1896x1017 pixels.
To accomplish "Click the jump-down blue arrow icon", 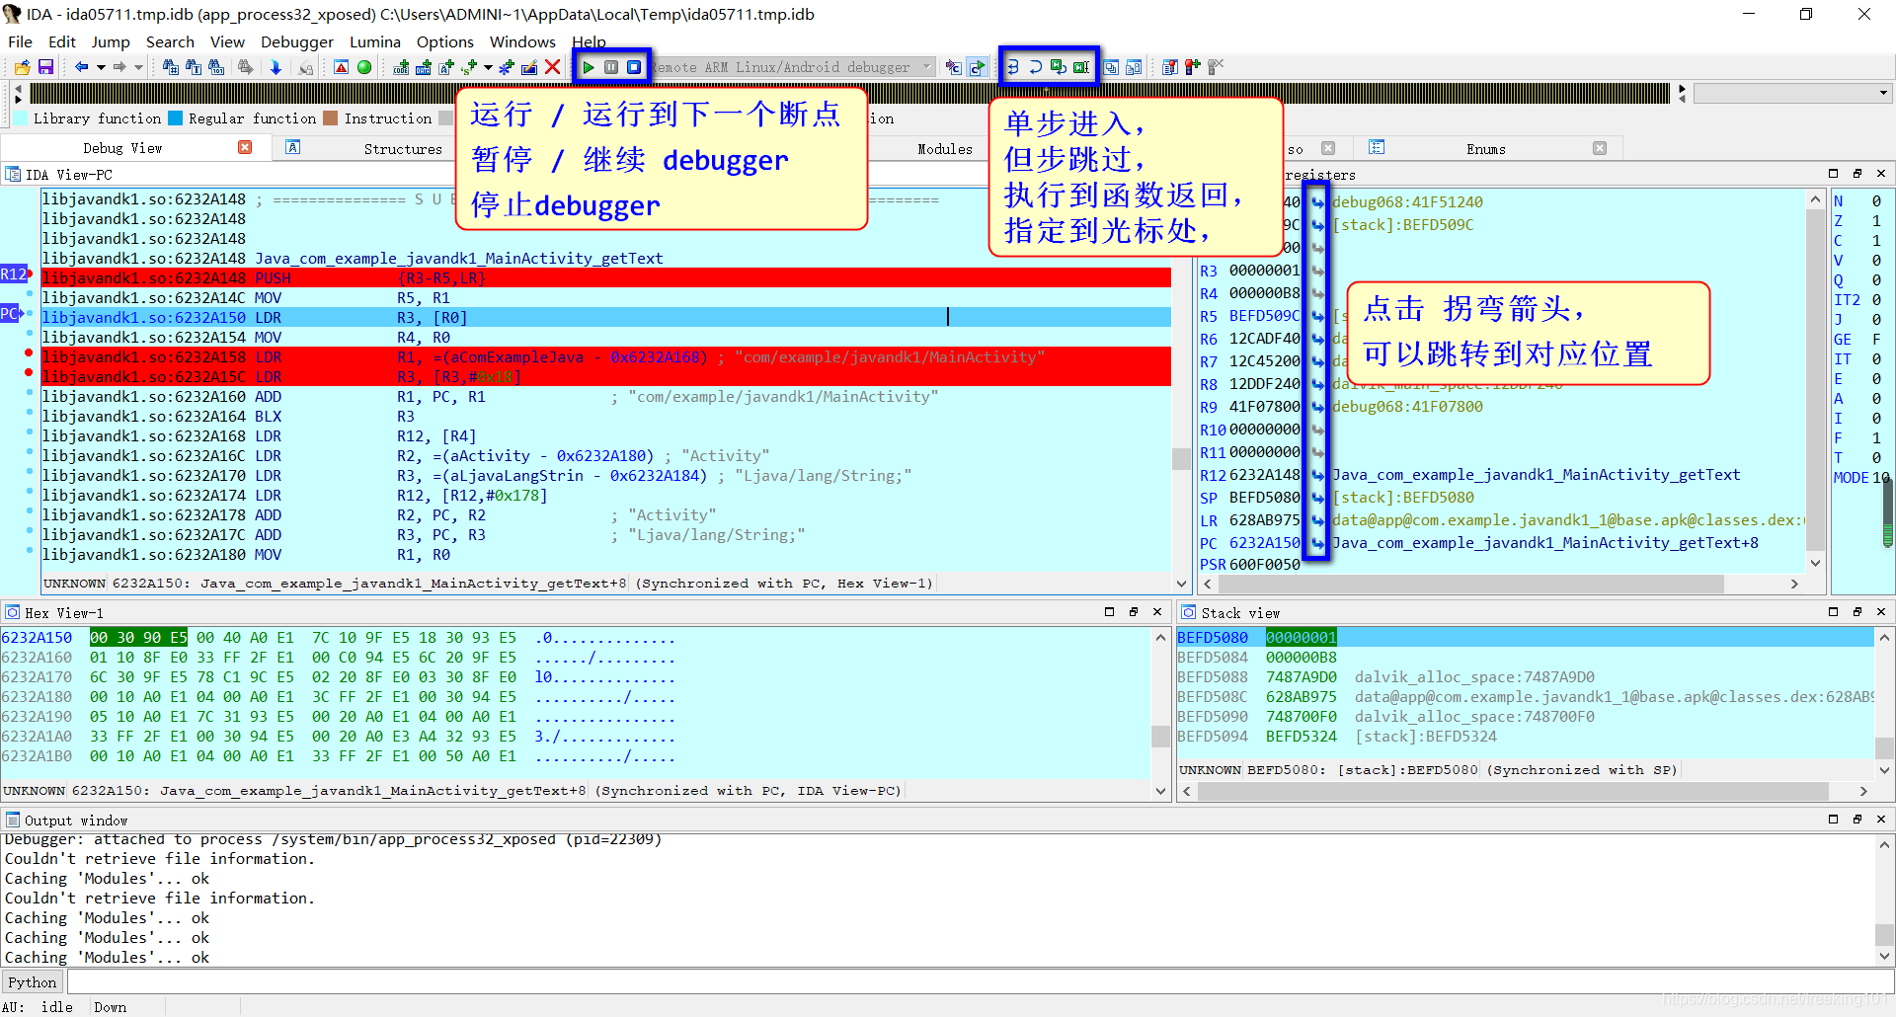I will (x=276, y=67).
